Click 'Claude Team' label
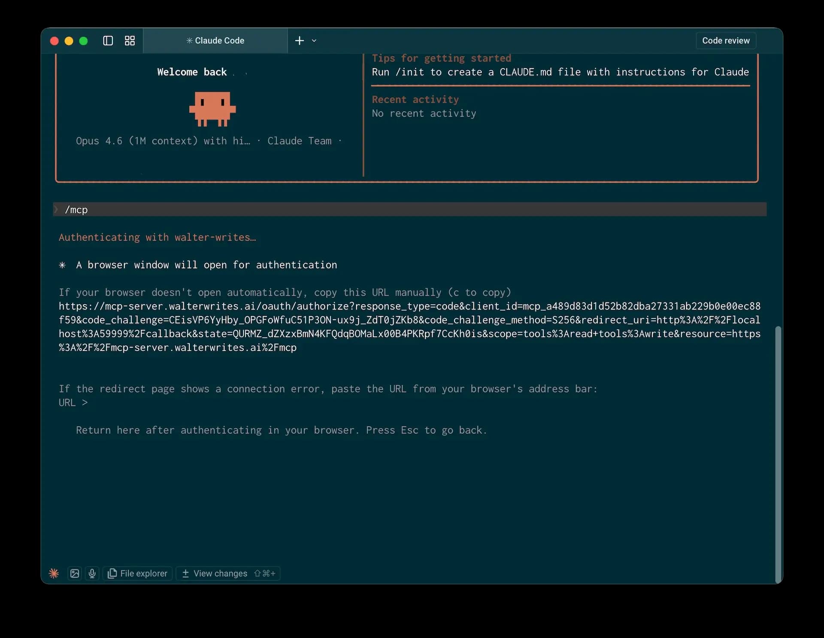 click(299, 141)
